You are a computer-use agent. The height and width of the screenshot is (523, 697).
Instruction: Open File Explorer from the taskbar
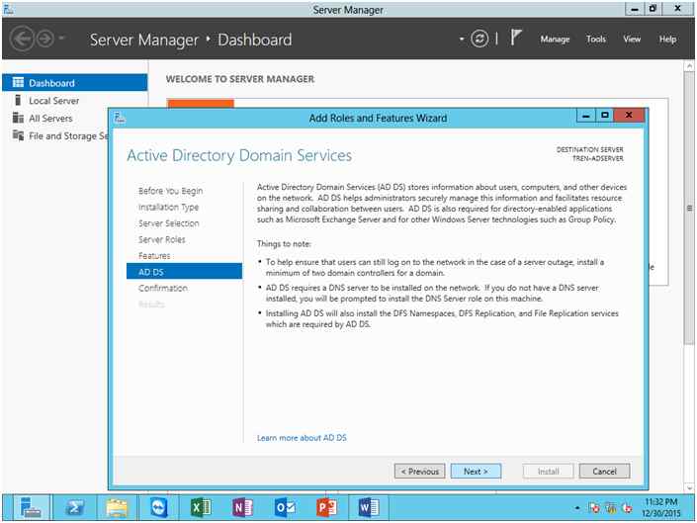117,507
